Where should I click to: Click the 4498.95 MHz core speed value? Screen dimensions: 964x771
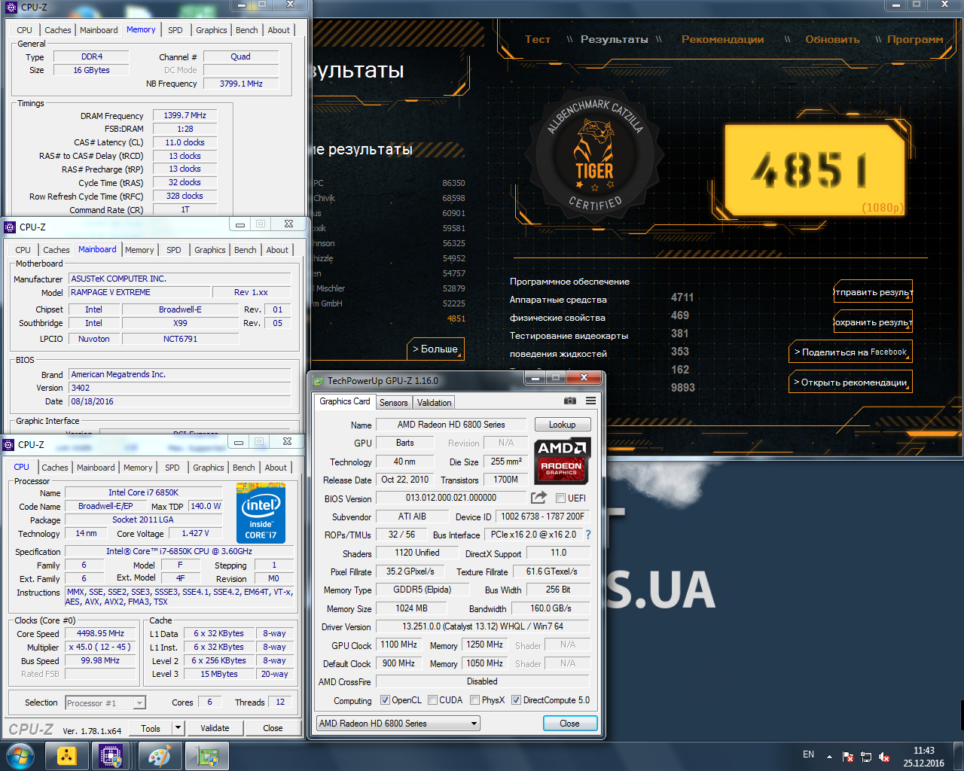(100, 634)
